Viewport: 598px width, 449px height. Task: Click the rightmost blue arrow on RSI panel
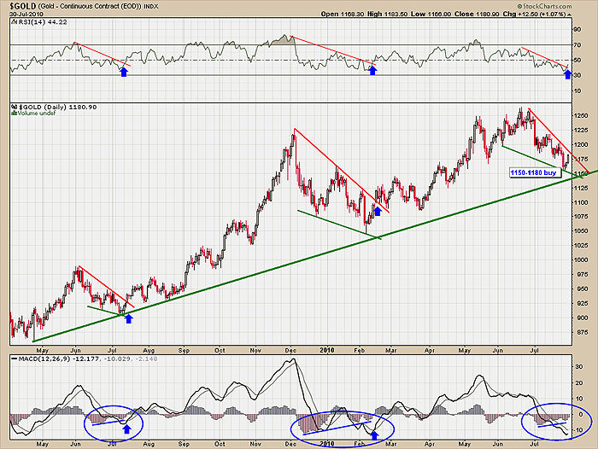(569, 74)
